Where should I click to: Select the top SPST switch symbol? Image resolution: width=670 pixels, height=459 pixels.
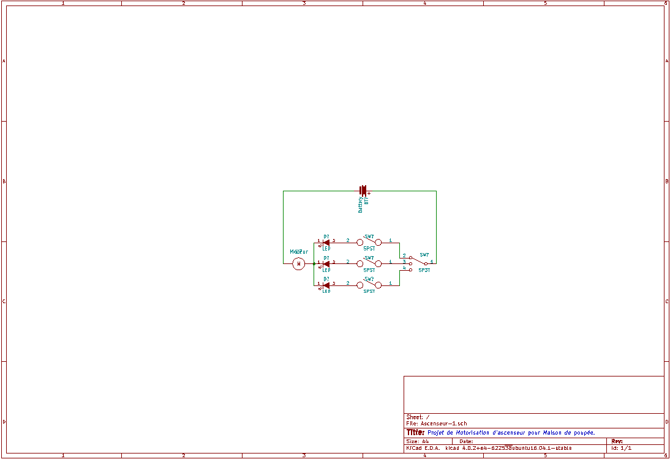pos(369,241)
